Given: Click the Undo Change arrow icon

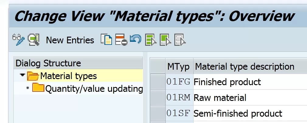Looking at the screenshot, I should [x=135, y=39].
